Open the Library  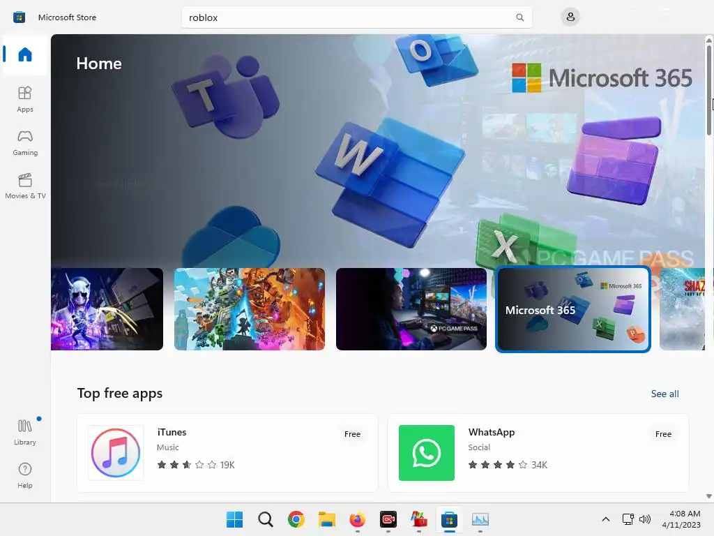point(25,433)
